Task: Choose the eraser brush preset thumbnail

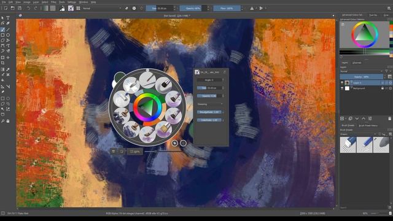Action: 348,145
